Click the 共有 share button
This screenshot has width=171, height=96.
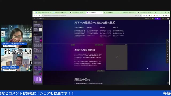point(152,19)
